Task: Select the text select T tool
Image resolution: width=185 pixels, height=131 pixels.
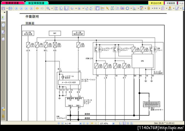Action: [x=117, y=8]
